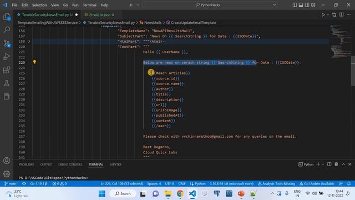Open Customize Layout icon
355x200 pixels.
click(313, 5)
